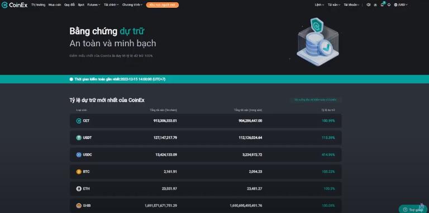Click BTC reserve ratio 103.23%
The image size is (429, 213).
click(328, 172)
